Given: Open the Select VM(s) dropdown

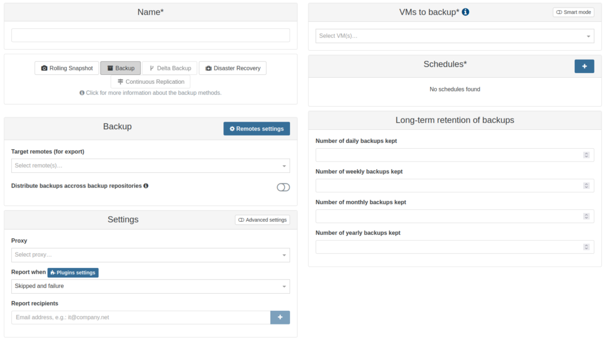Looking at the screenshot, I should click(454, 36).
